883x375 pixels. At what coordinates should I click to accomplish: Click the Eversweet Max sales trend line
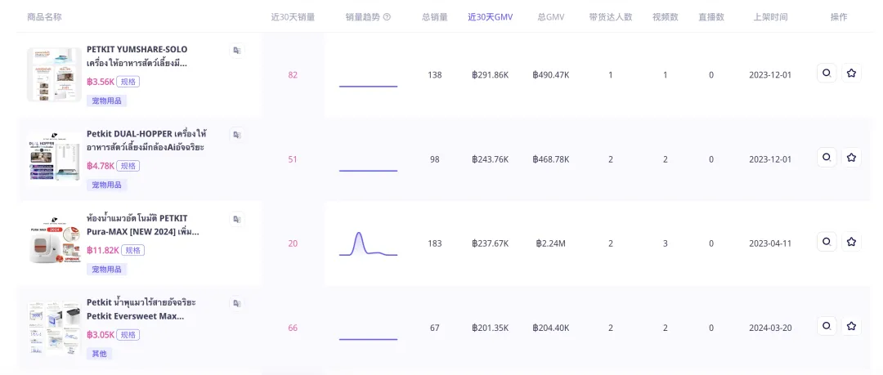(x=368, y=339)
